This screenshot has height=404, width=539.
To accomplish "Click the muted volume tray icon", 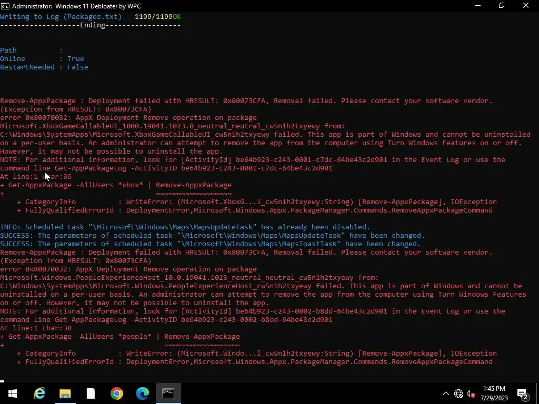I will pyautogui.click(x=471, y=393).
